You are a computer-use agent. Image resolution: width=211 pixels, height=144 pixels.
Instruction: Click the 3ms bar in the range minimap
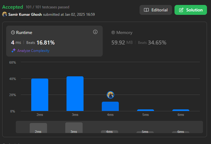point(74,128)
